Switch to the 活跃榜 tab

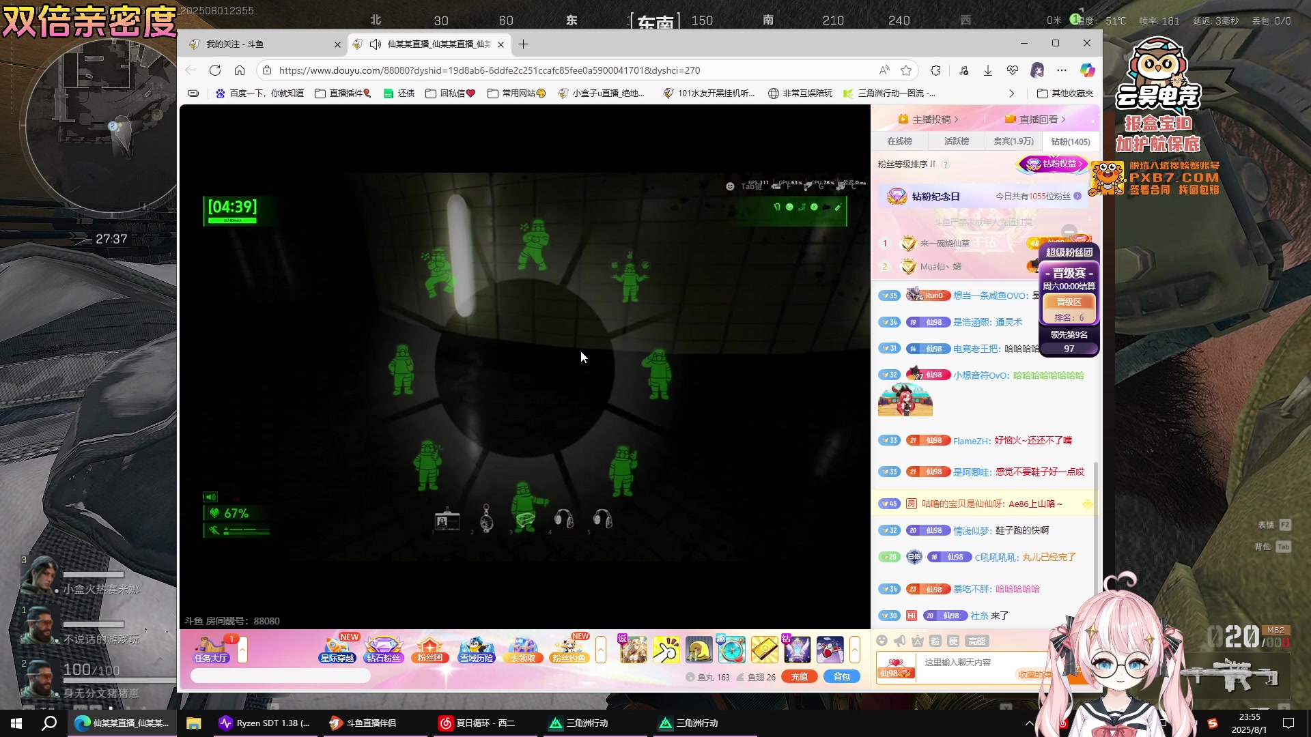point(957,141)
